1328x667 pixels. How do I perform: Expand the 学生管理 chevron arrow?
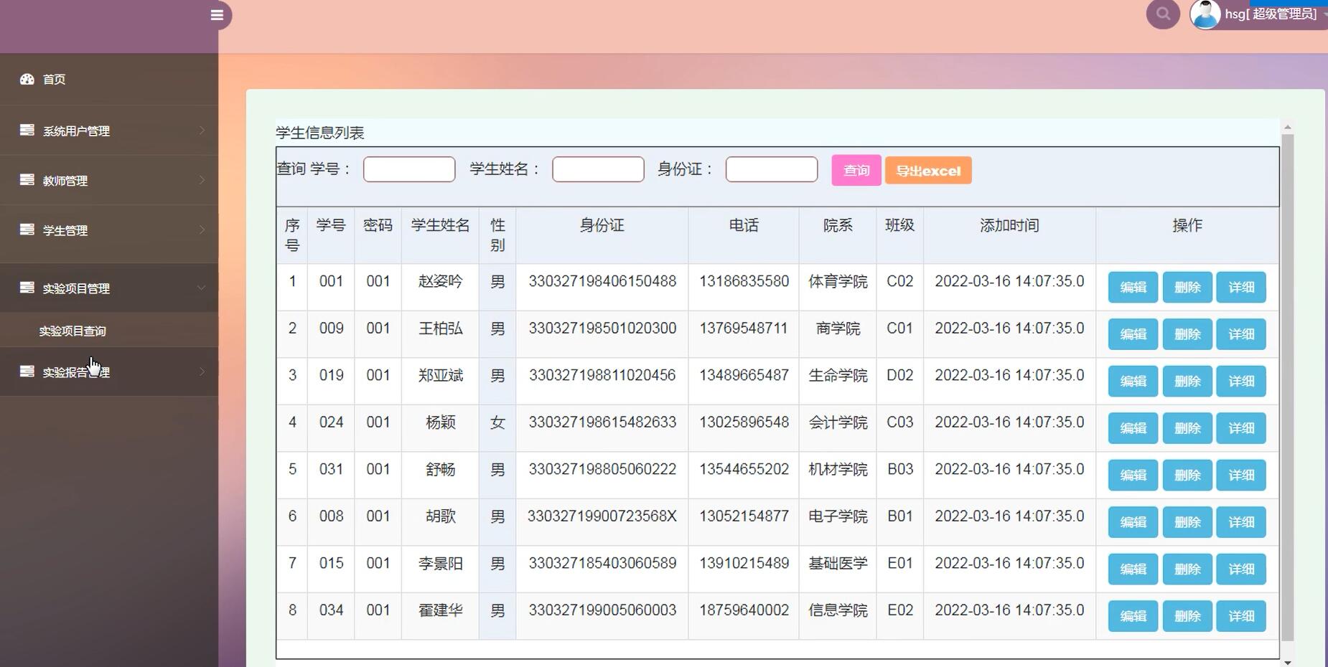pyautogui.click(x=202, y=230)
